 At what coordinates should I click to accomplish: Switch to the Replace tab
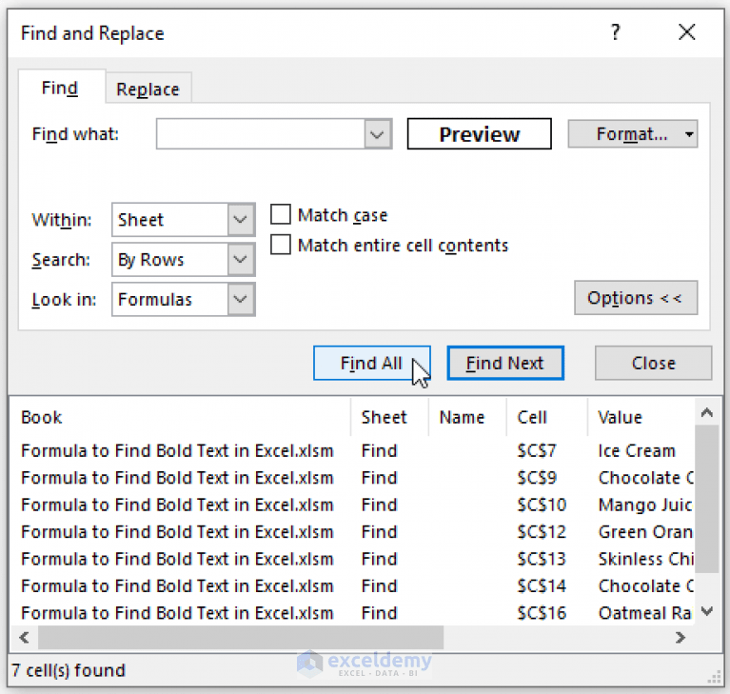click(x=148, y=89)
